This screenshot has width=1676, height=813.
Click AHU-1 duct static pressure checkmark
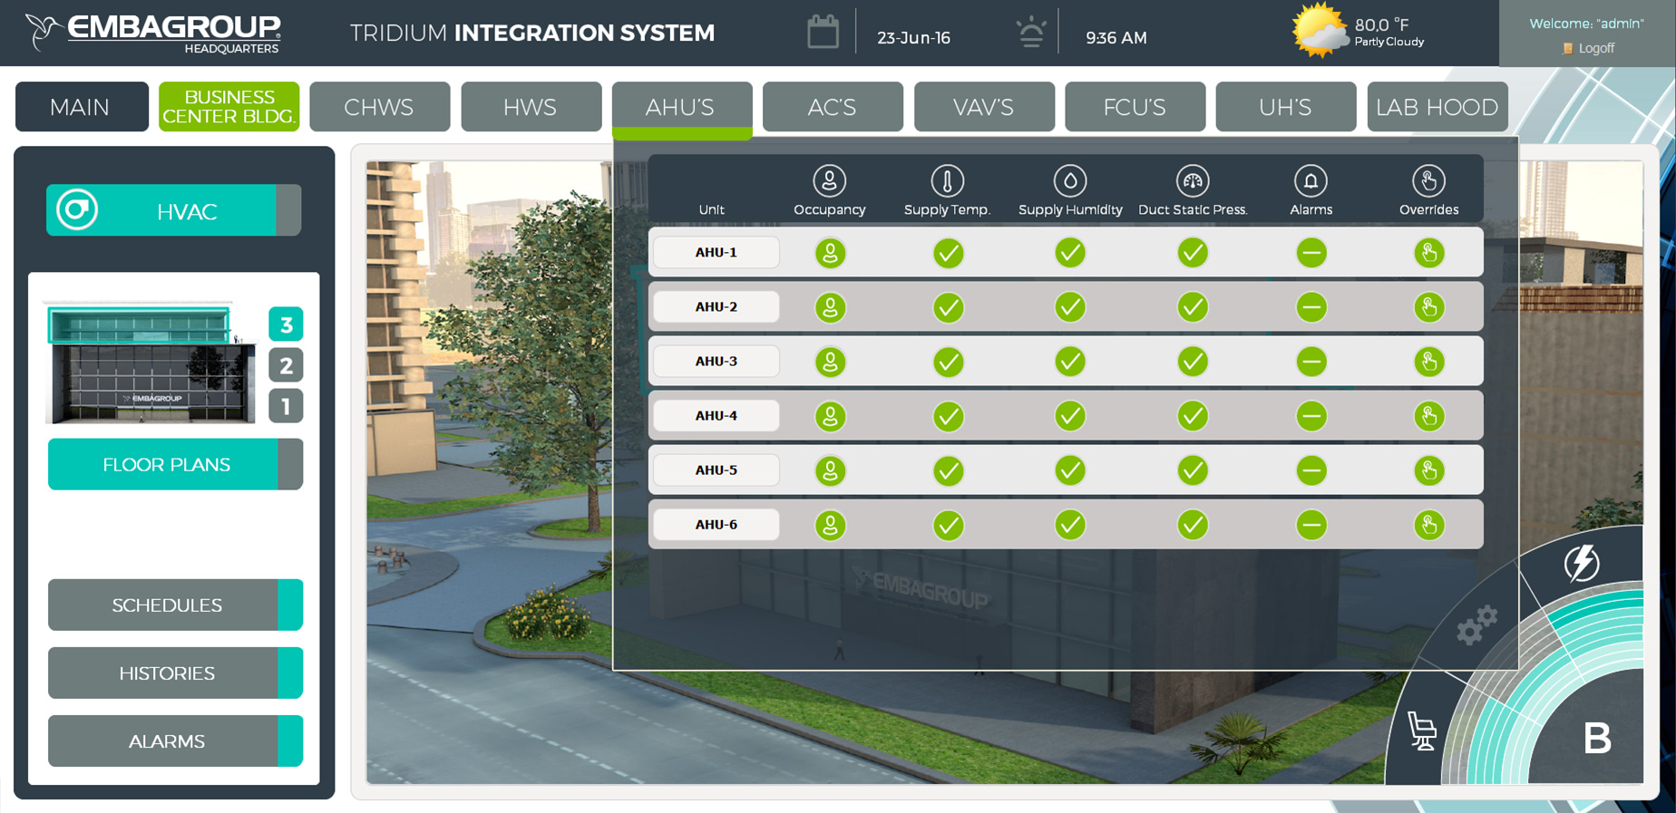tap(1193, 253)
